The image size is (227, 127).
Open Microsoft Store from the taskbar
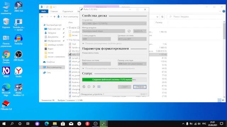tap(63, 124)
